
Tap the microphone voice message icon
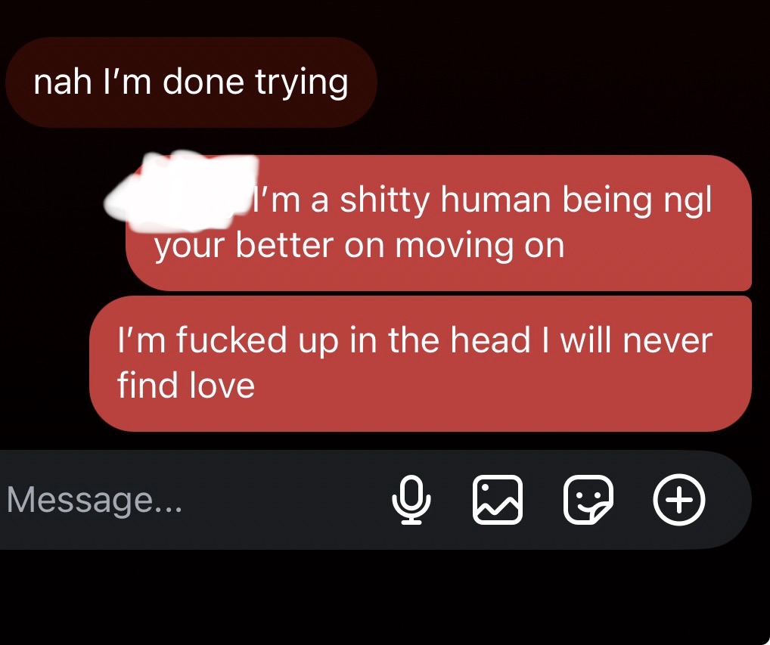(411, 500)
